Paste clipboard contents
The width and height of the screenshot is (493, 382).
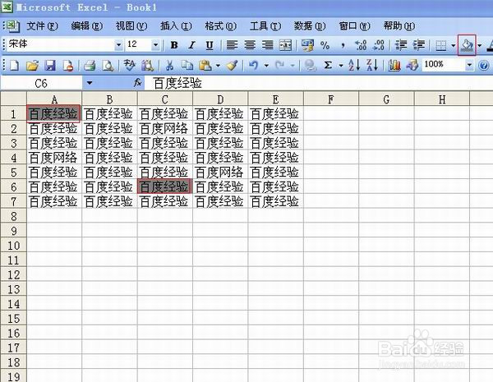(205, 66)
